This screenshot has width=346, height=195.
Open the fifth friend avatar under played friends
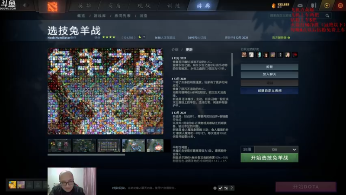tap(273, 55)
